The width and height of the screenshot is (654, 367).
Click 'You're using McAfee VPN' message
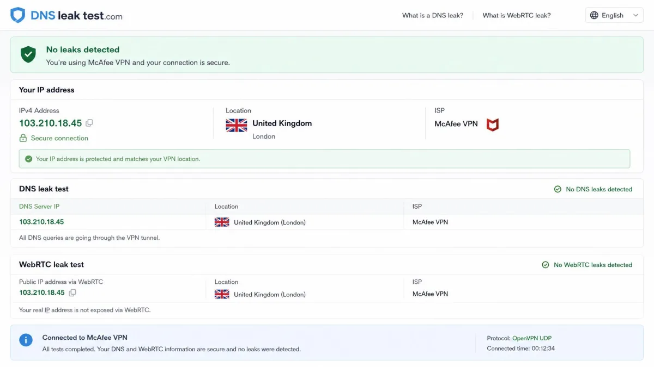(138, 63)
